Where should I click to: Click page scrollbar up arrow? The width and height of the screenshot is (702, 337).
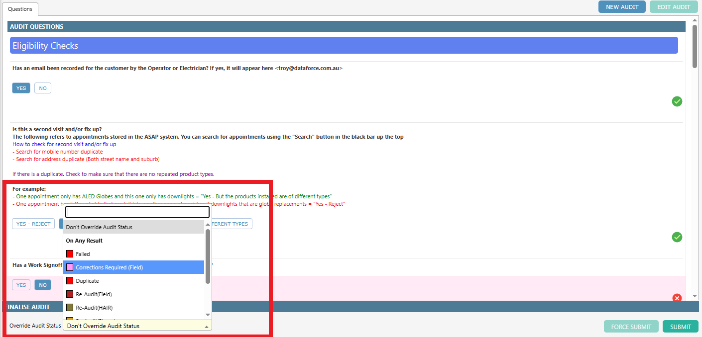coord(695,20)
